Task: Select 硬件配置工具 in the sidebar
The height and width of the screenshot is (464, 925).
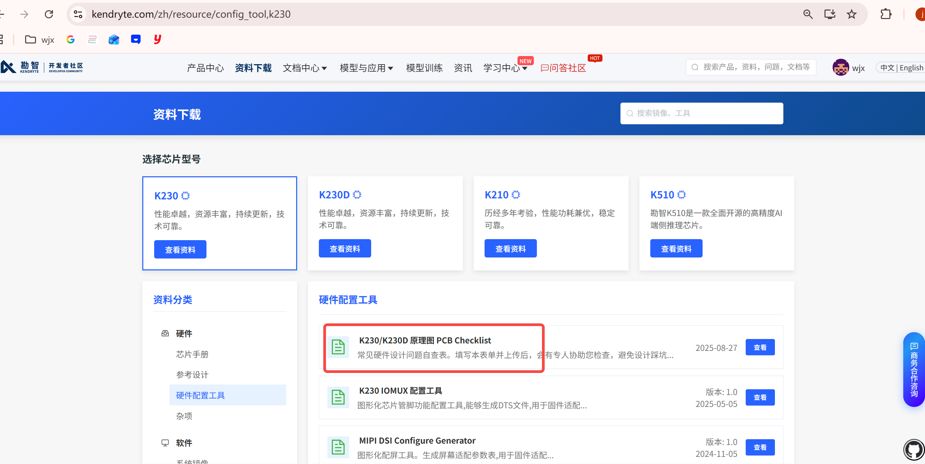Action: click(228, 395)
